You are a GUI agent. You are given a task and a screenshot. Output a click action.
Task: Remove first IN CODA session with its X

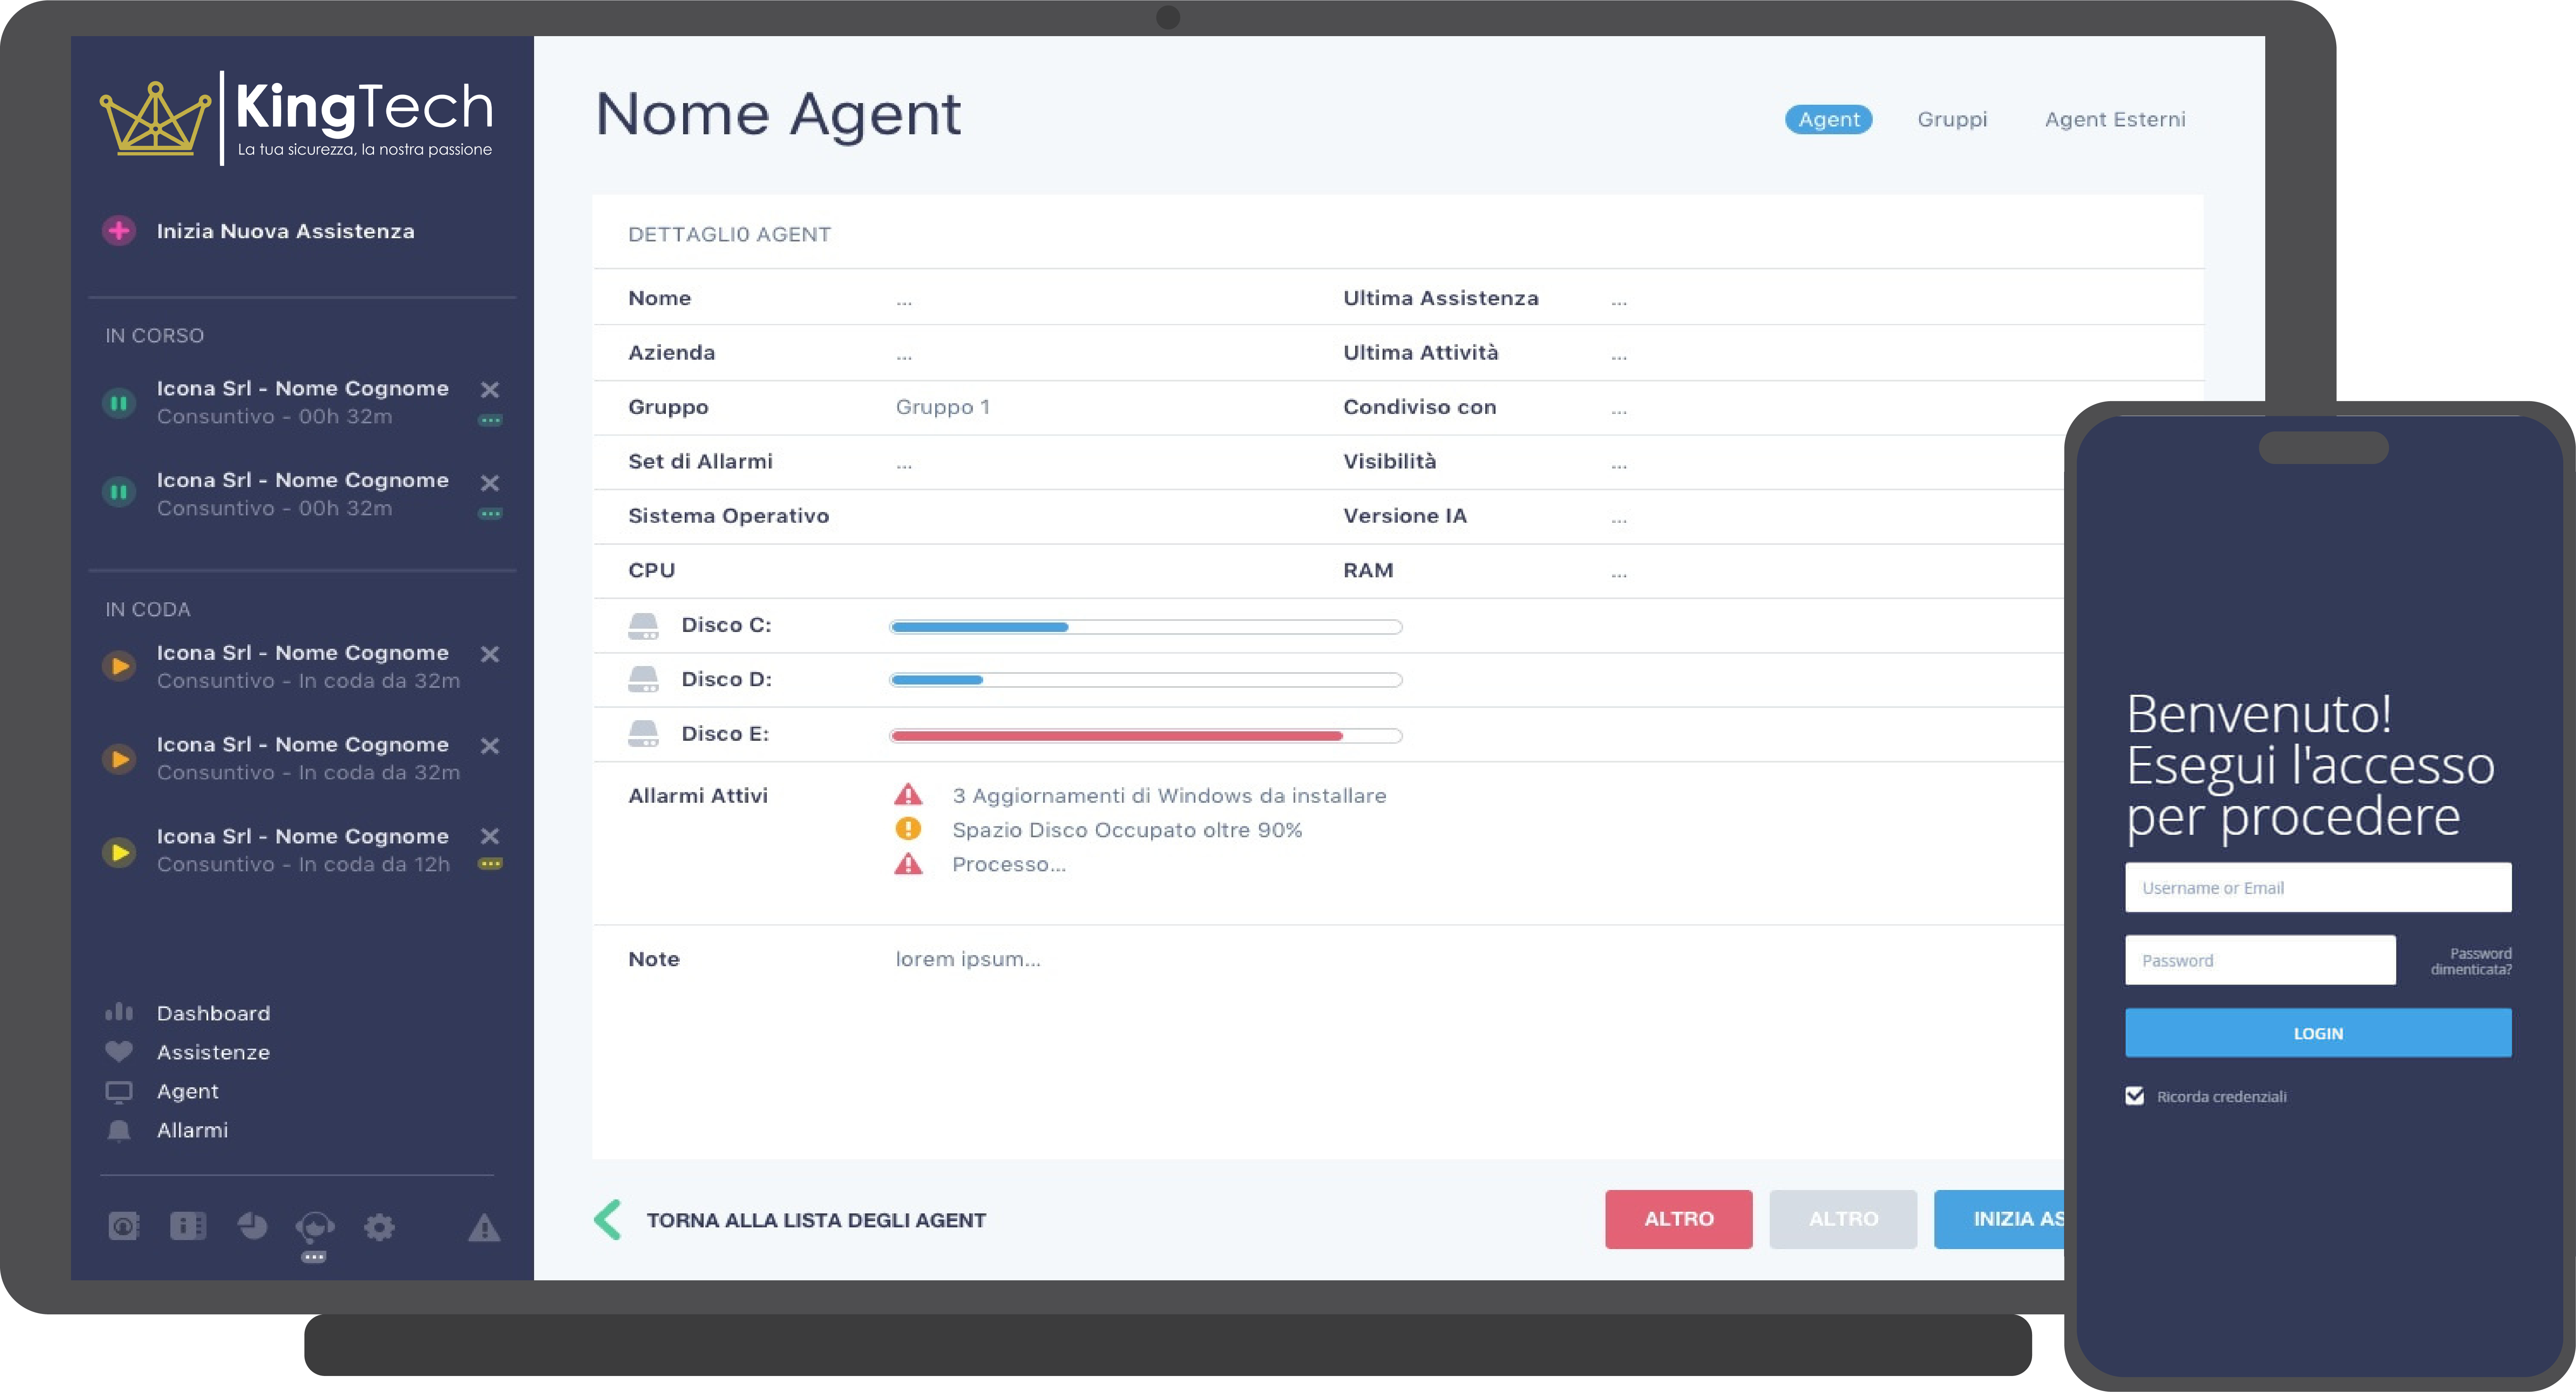(x=490, y=654)
